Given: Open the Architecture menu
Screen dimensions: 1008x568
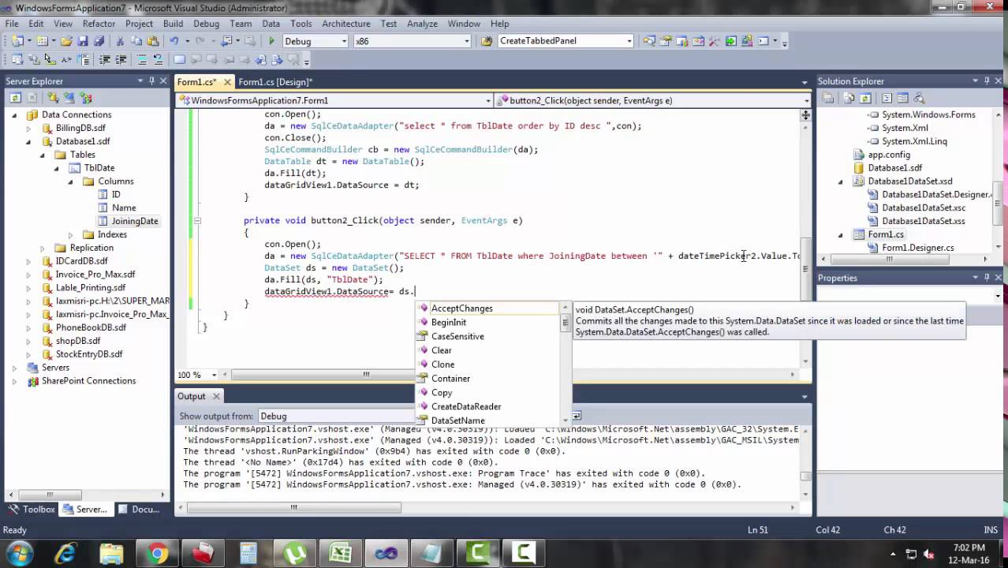Looking at the screenshot, I should point(345,24).
